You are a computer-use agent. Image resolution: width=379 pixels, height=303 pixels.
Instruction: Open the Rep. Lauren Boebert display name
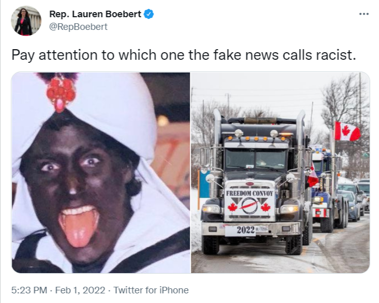tap(95, 14)
